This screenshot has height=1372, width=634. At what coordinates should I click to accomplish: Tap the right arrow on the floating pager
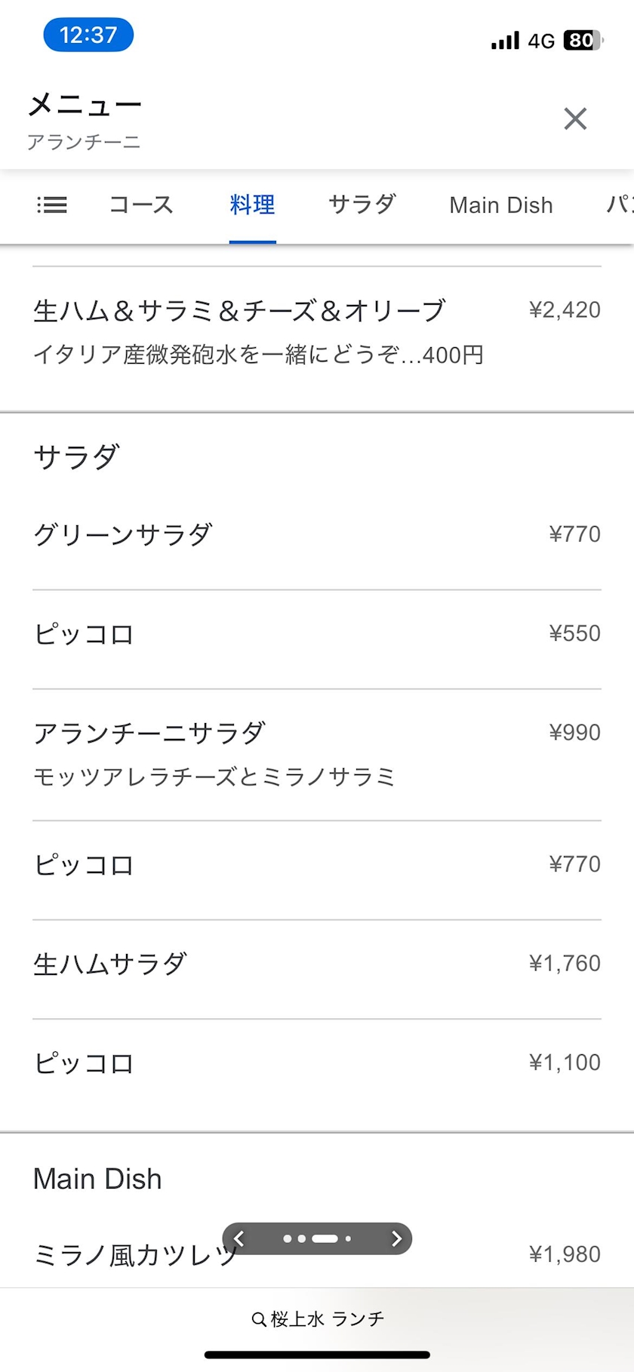[x=396, y=1238]
